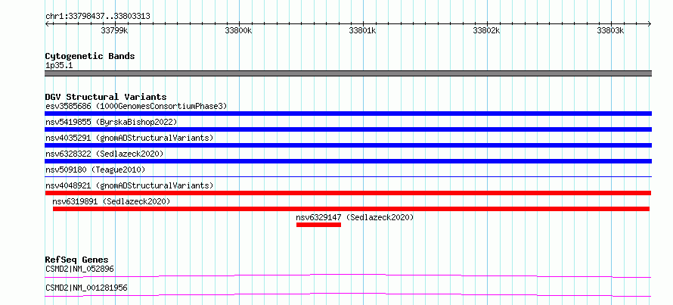Click the 33799k ruler tick label
The height and width of the screenshot is (305, 673).
(114, 30)
